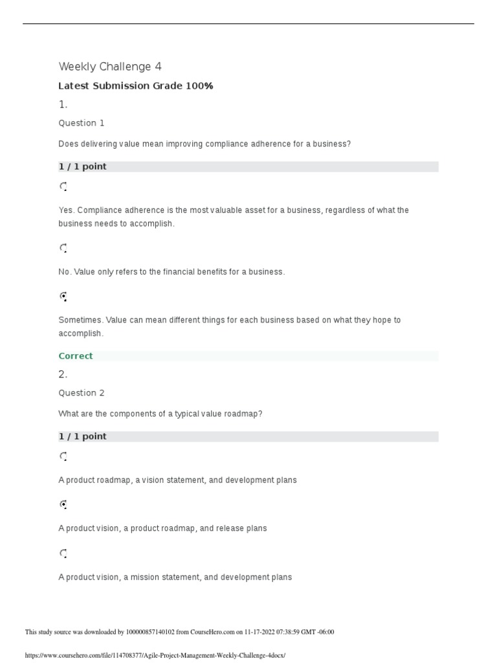Image resolution: width=497 pixels, height=663 pixels.
Task: Click the answer text "No. Value only refers to the financial benefits"
Action: coord(171,272)
